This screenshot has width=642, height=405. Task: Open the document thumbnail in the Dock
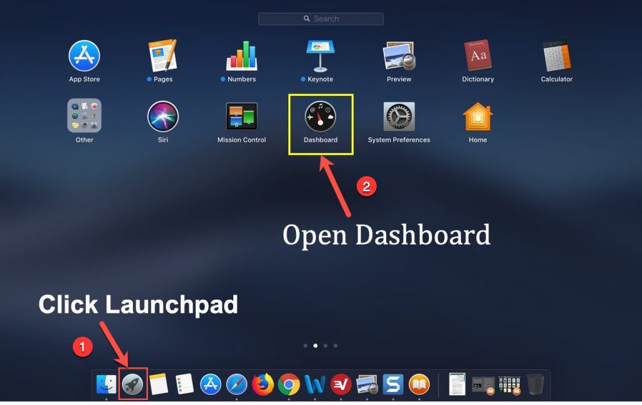(x=457, y=384)
